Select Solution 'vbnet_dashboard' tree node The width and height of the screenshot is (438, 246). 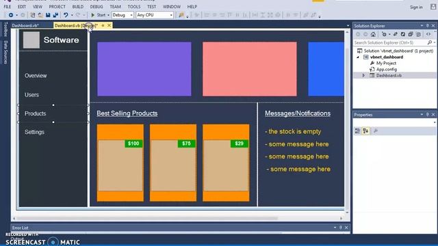[396, 51]
